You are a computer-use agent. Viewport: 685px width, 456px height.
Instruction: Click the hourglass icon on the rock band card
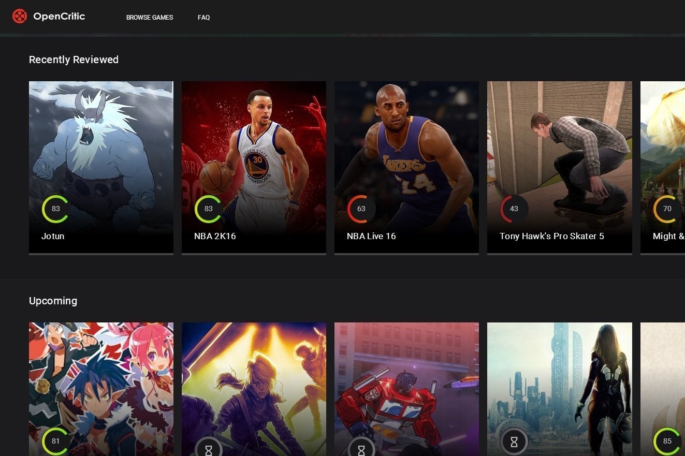[x=208, y=446]
